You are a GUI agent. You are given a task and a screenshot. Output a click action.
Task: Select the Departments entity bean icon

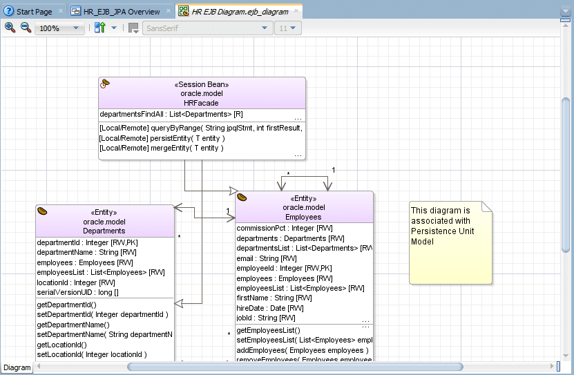(42, 211)
